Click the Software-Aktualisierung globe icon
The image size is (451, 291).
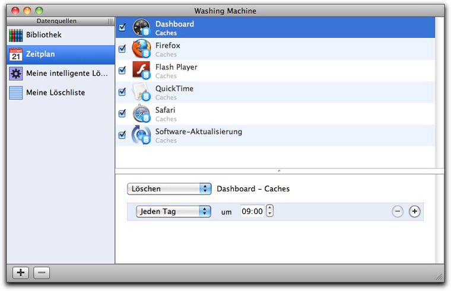click(141, 135)
